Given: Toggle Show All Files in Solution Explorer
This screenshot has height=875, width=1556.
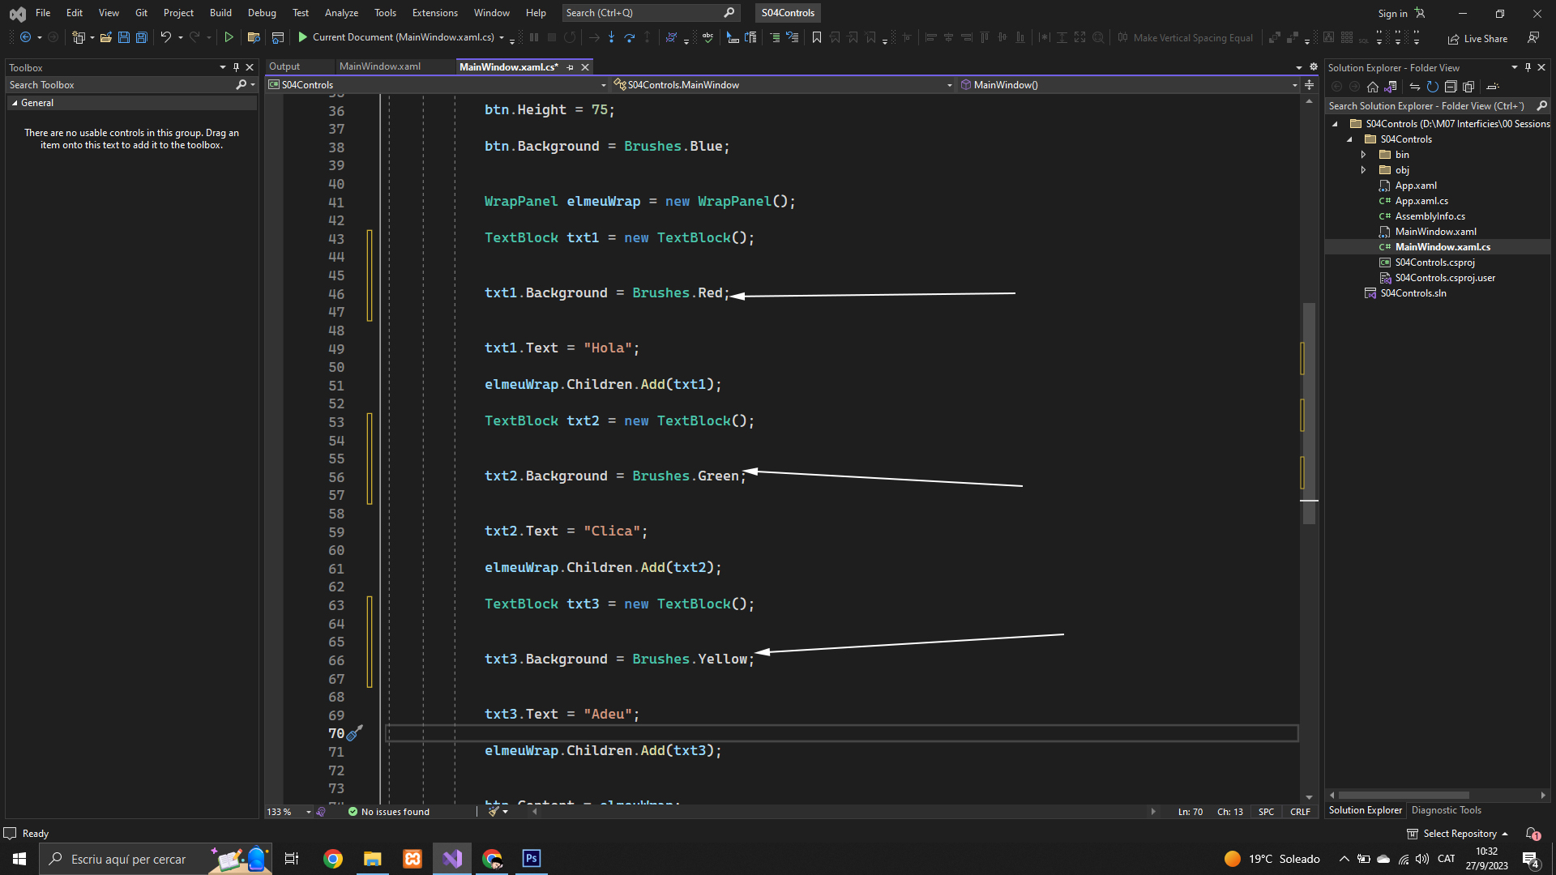Looking at the screenshot, I should click(x=1468, y=87).
